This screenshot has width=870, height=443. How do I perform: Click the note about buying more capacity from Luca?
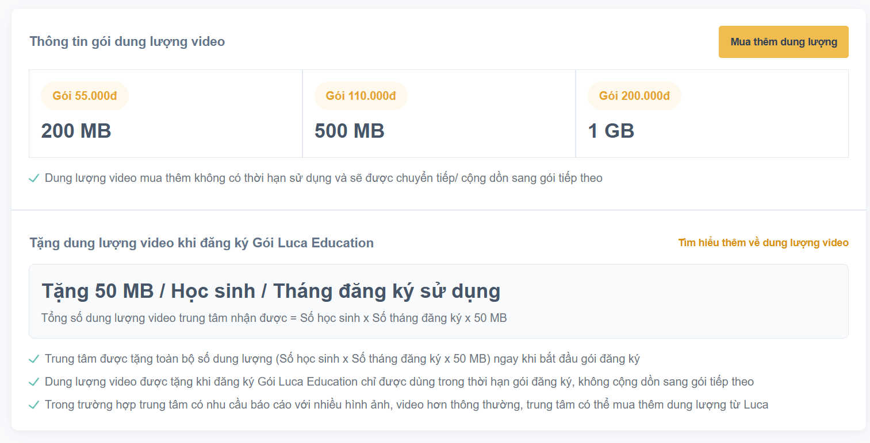[x=406, y=405]
